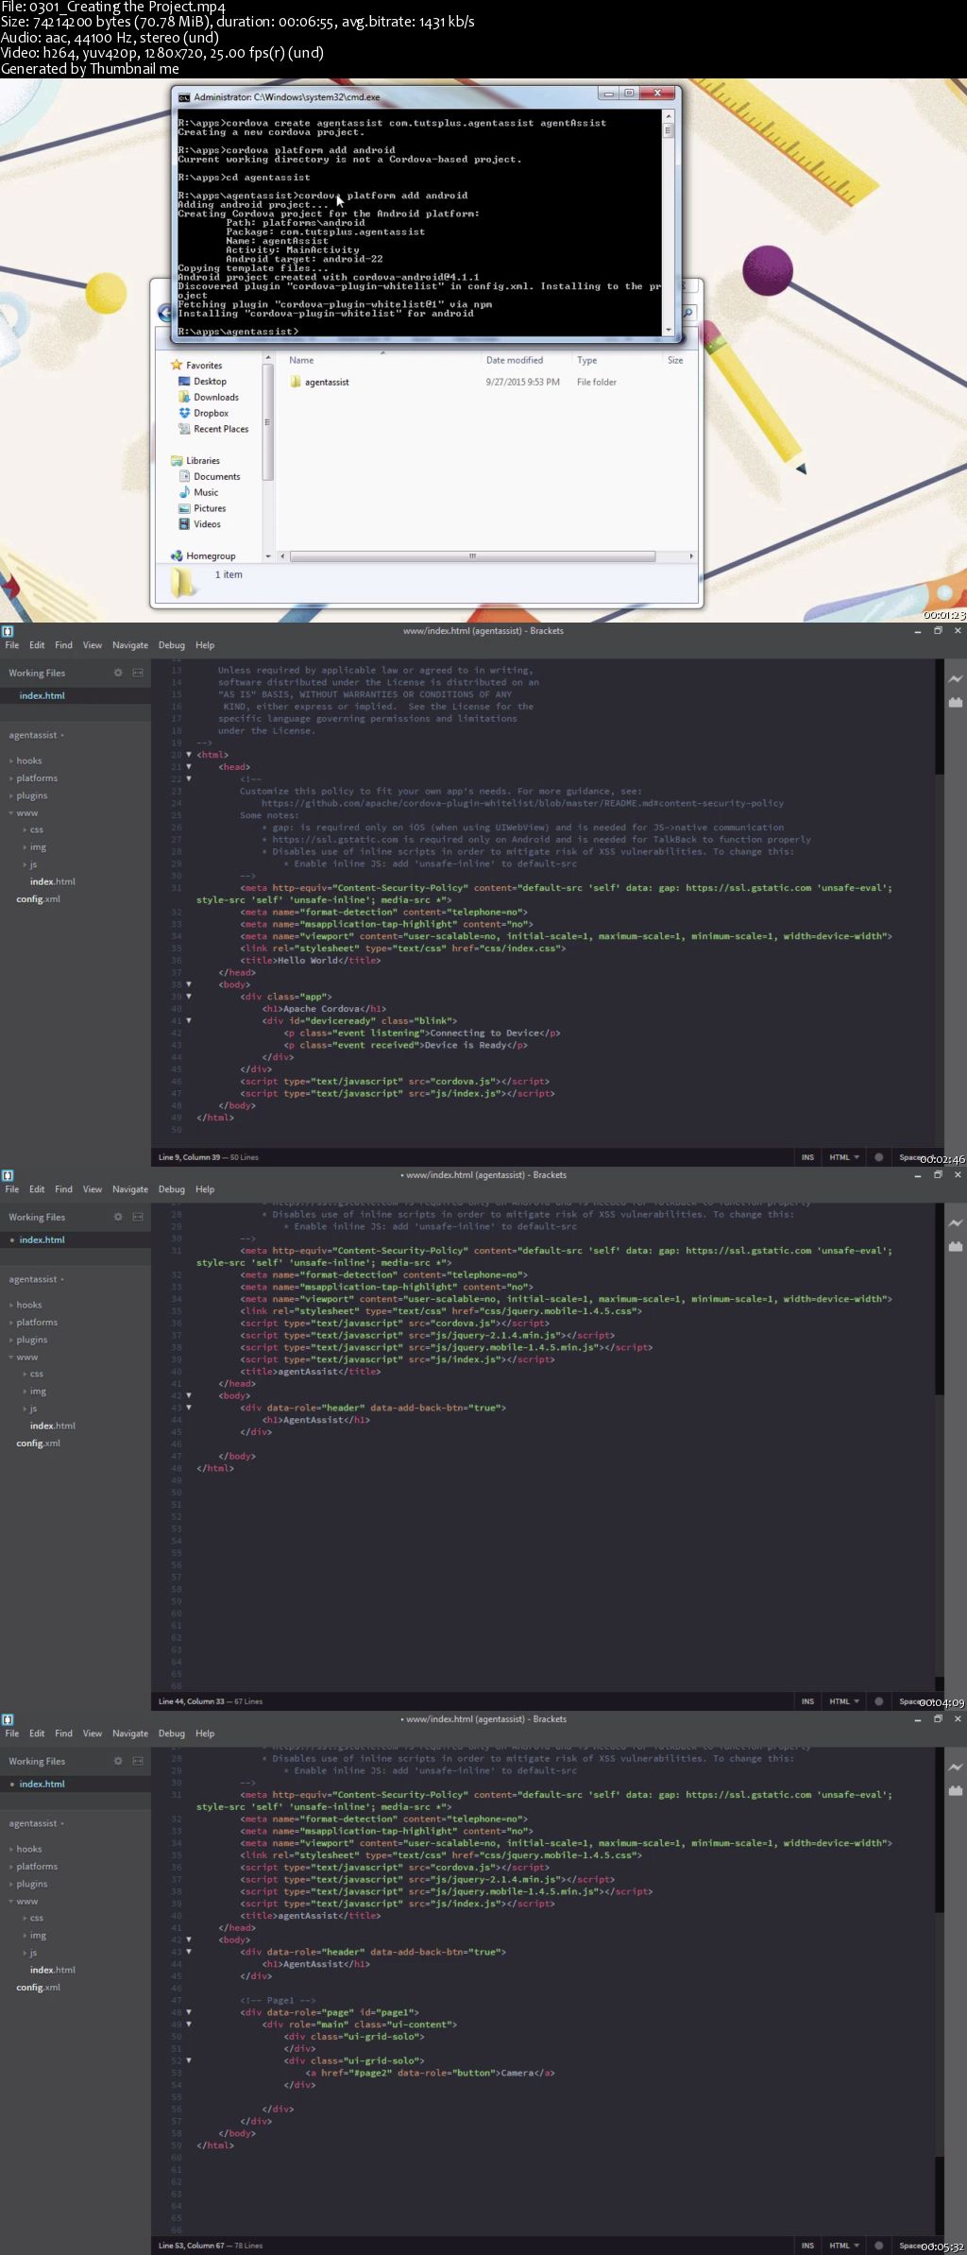Click 'Line 9, Column 39' cursor position text
Image resolution: width=967 pixels, height=2255 pixels.
pos(189,1157)
